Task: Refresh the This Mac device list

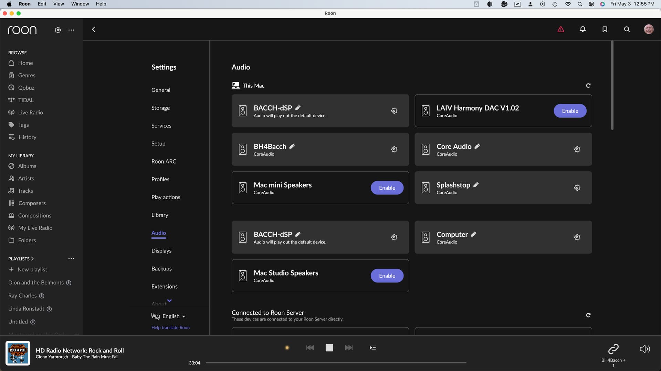Action: [588, 86]
